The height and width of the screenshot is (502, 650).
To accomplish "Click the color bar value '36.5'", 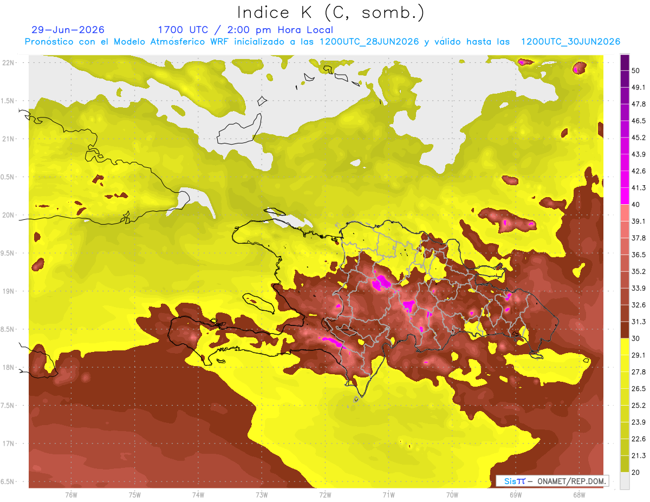I will tap(639, 255).
